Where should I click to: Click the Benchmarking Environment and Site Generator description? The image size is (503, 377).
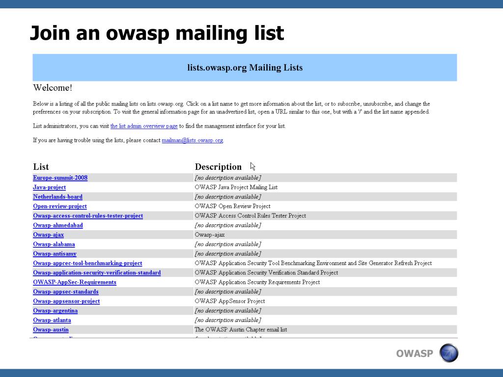pos(313,263)
